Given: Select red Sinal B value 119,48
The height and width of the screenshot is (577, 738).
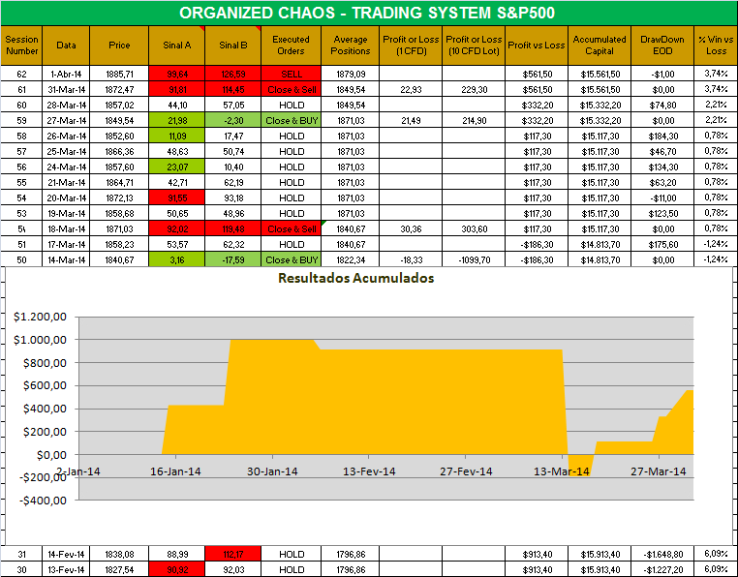Looking at the screenshot, I should pos(233,229).
